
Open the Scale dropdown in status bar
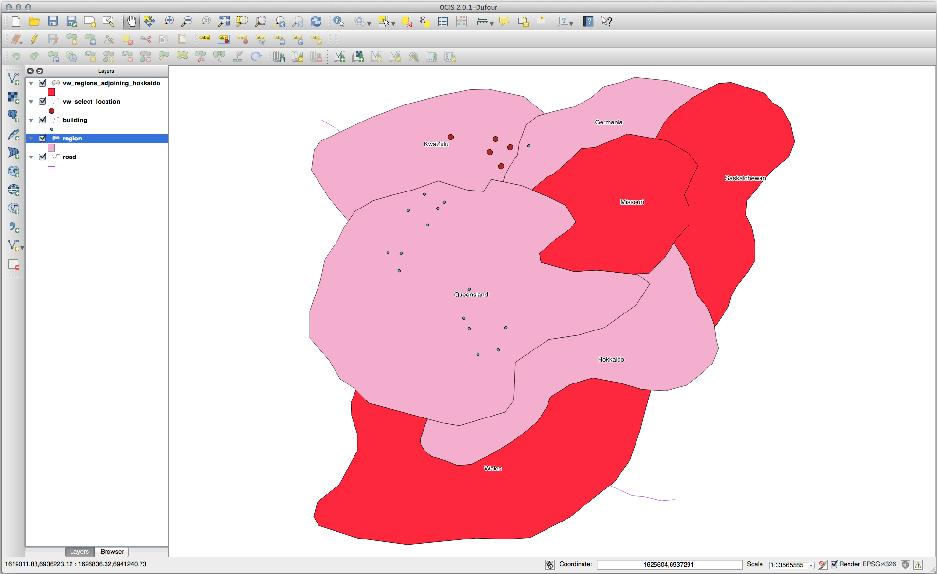pos(811,565)
